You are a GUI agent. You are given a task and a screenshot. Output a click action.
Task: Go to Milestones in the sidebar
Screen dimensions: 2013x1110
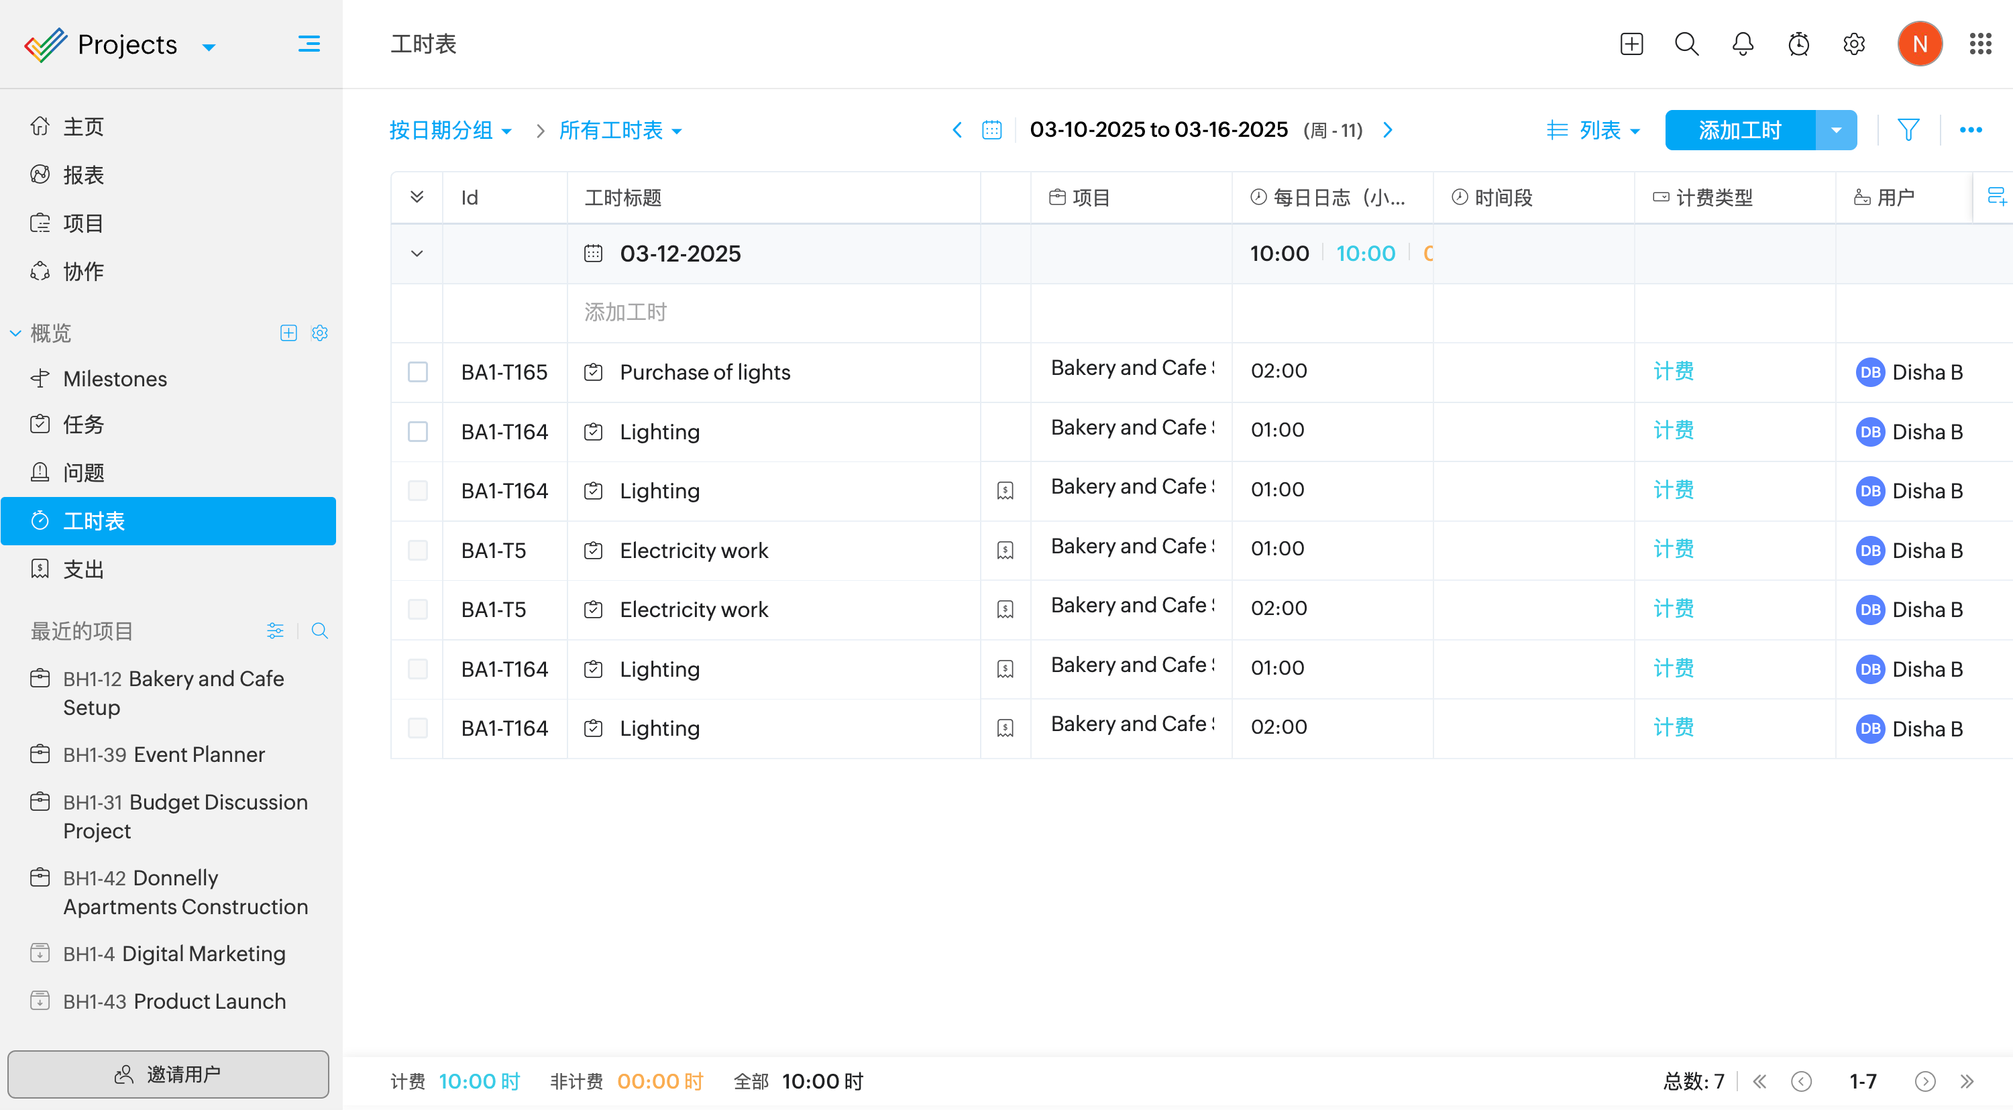115,379
